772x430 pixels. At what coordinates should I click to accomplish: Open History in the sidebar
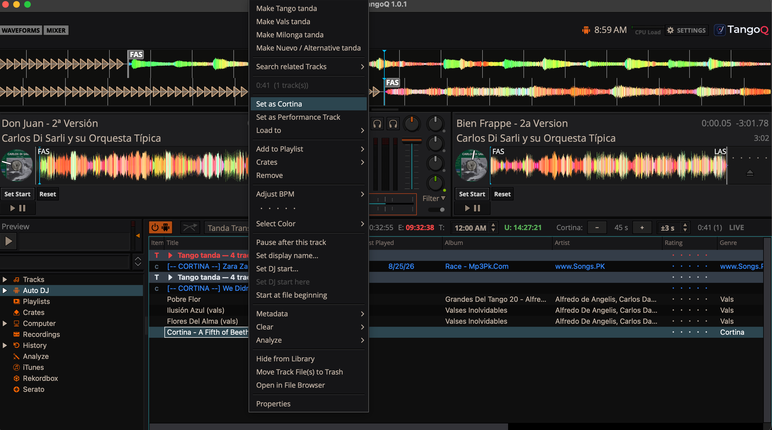click(34, 345)
